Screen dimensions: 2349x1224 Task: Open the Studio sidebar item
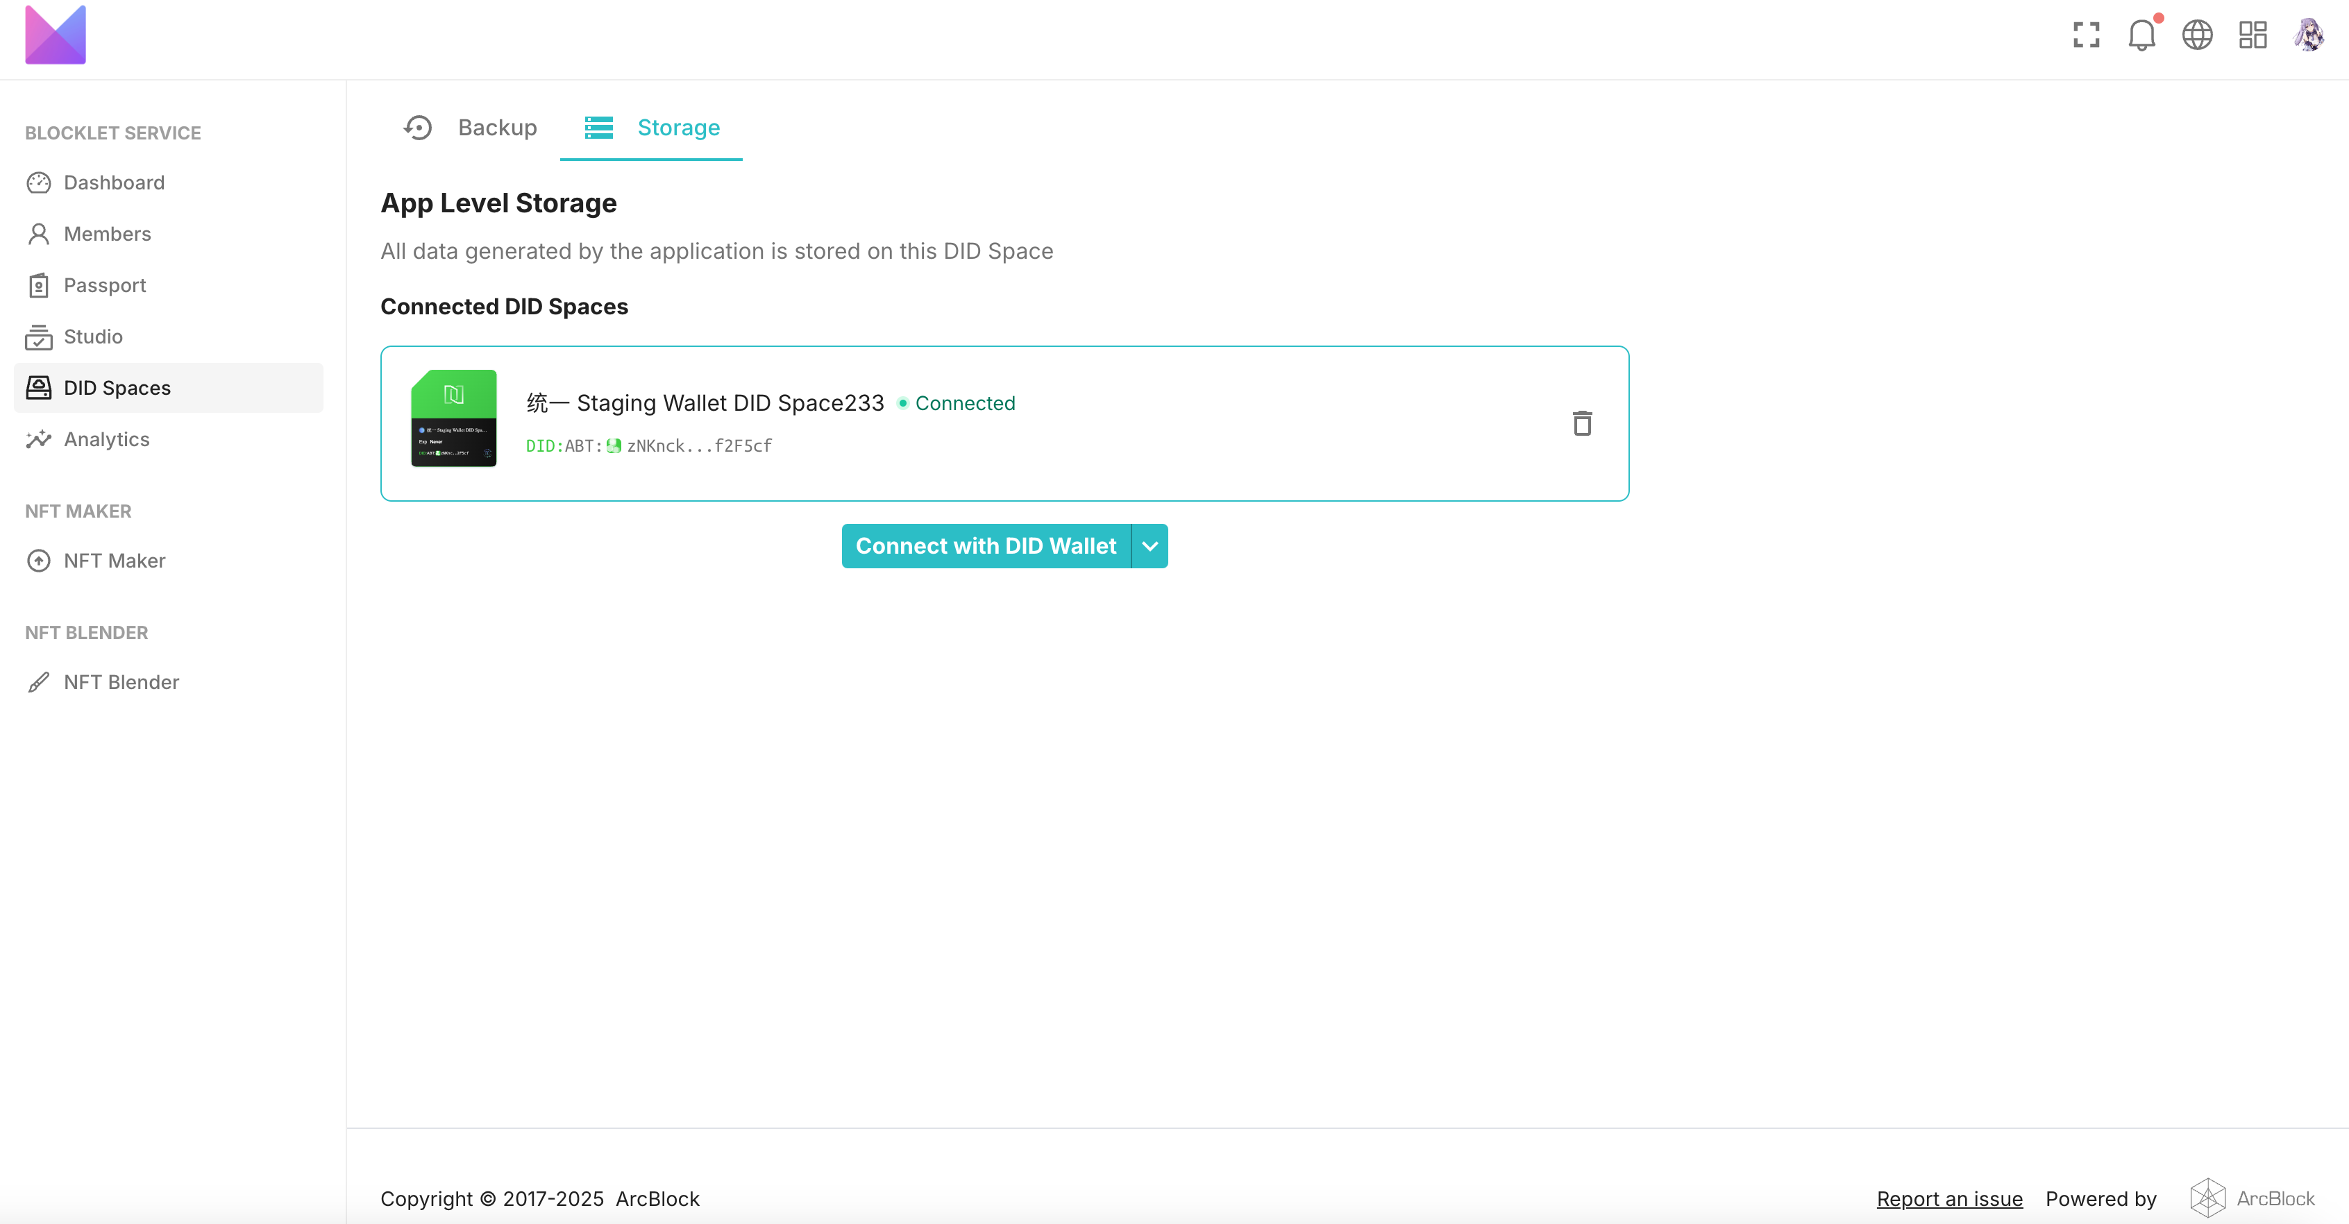[x=92, y=337]
